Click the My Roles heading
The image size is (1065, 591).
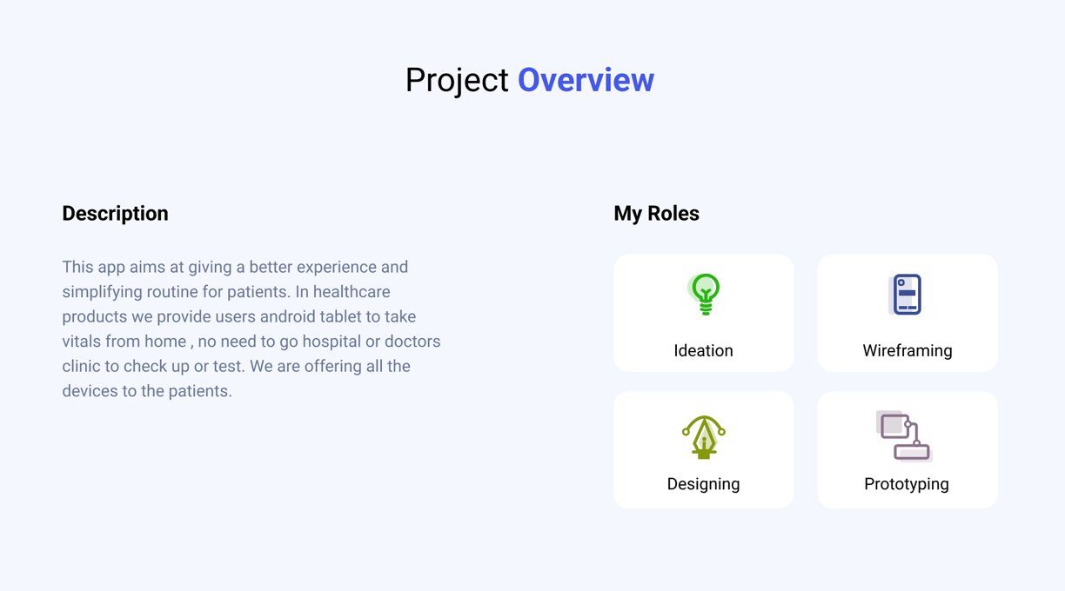tap(656, 214)
